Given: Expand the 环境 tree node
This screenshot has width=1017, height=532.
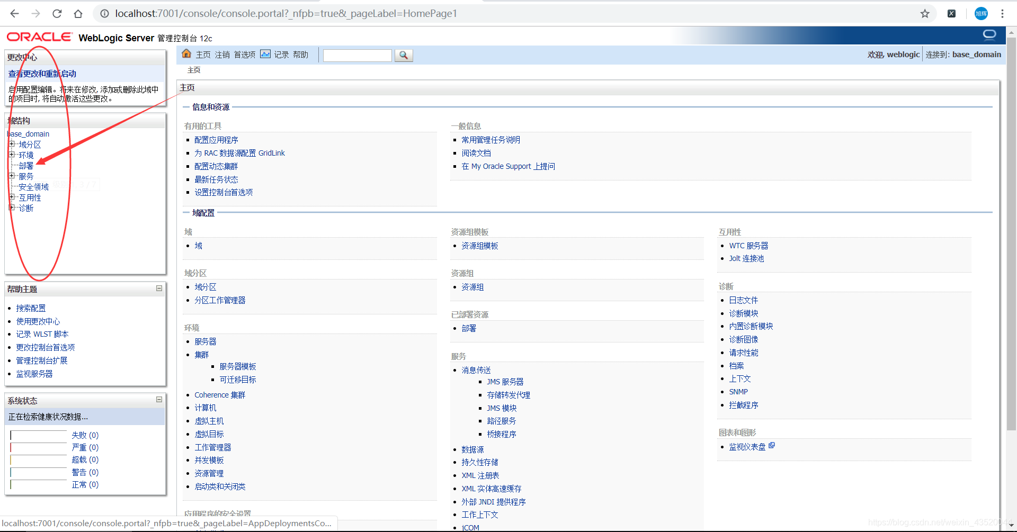Looking at the screenshot, I should pos(12,154).
